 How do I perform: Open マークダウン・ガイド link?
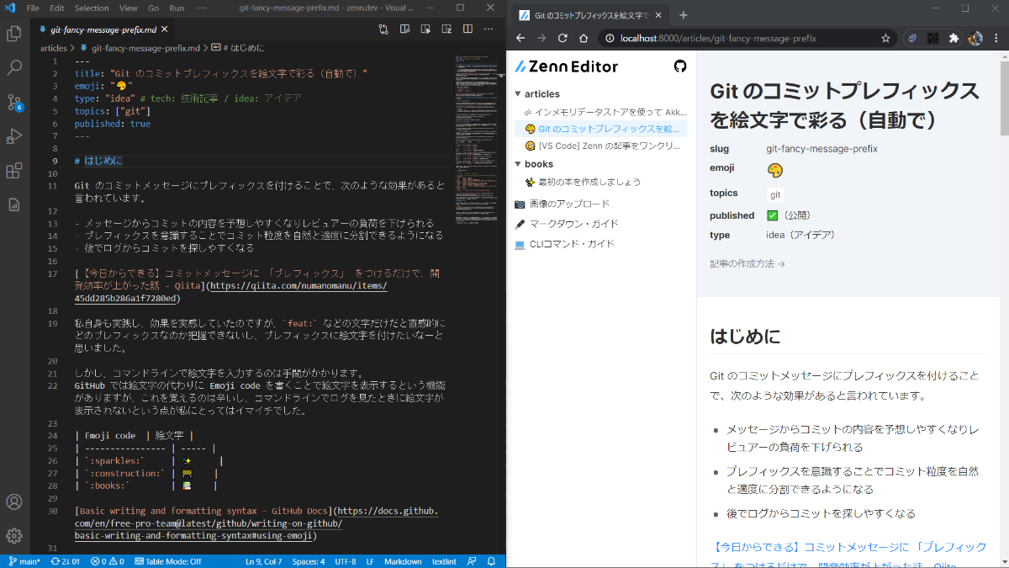coord(566,224)
